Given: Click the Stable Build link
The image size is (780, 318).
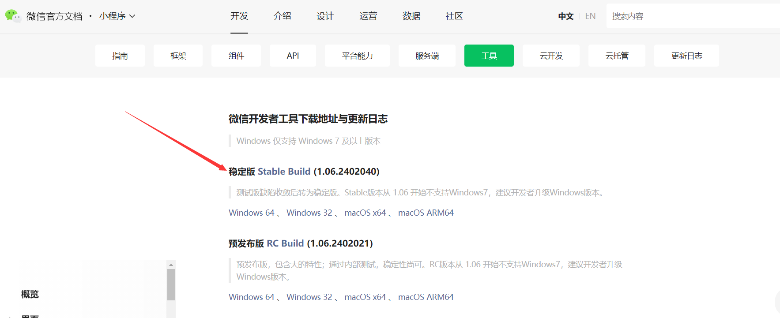Looking at the screenshot, I should tap(284, 171).
